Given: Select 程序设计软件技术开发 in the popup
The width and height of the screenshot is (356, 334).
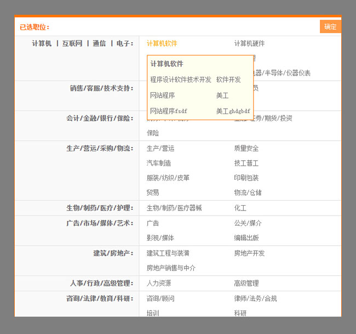Looking at the screenshot, I should (180, 80).
